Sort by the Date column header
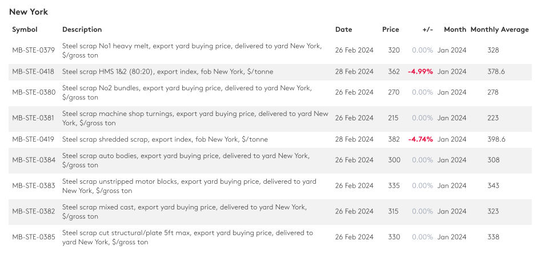 343,30
